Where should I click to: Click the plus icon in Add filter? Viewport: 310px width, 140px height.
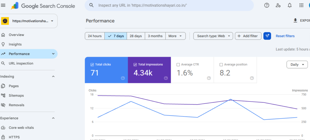pyautogui.click(x=239, y=36)
